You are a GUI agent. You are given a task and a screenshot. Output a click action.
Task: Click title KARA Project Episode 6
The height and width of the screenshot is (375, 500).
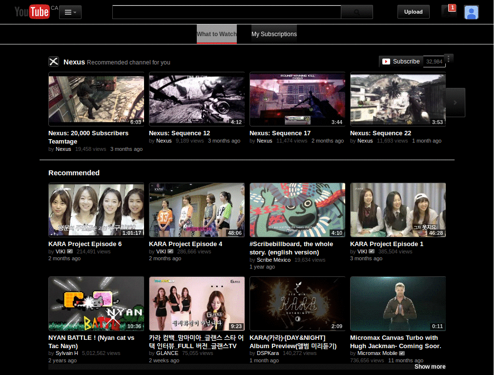pos(85,244)
